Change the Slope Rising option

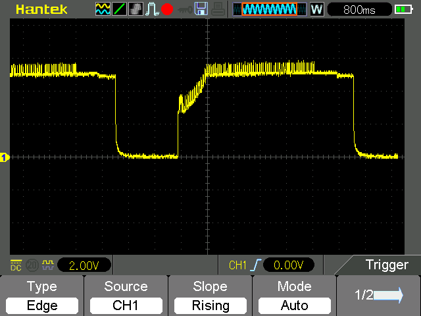[x=210, y=296]
